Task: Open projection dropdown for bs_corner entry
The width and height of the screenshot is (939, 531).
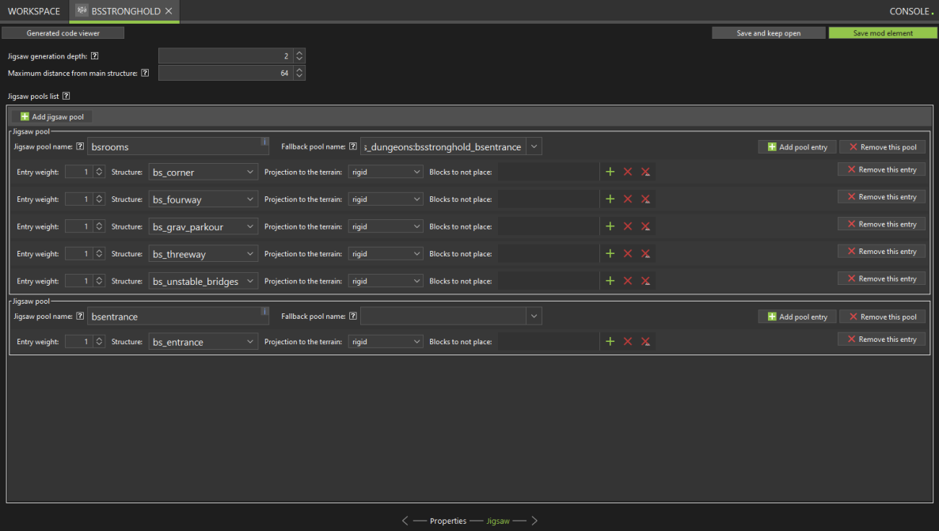Action: pyautogui.click(x=386, y=172)
